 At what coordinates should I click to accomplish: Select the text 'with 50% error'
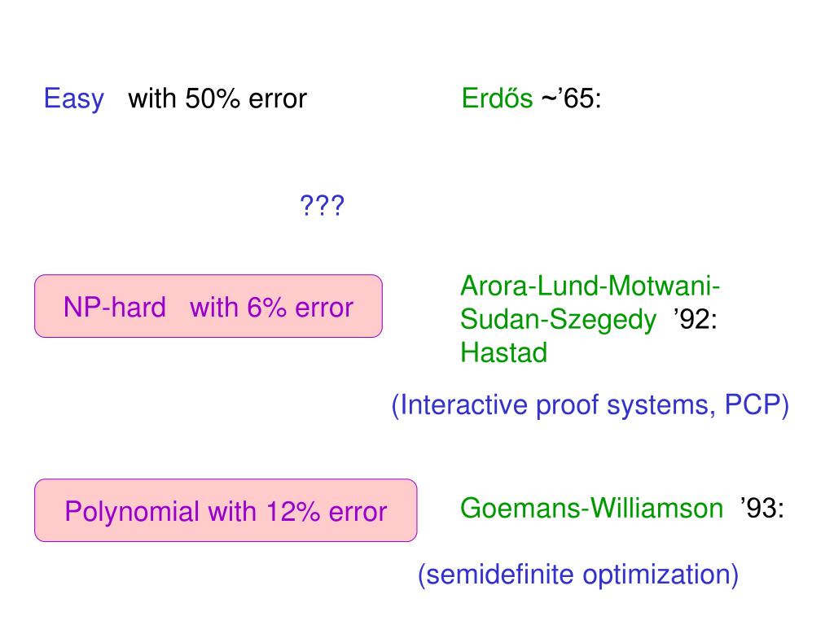click(x=217, y=98)
